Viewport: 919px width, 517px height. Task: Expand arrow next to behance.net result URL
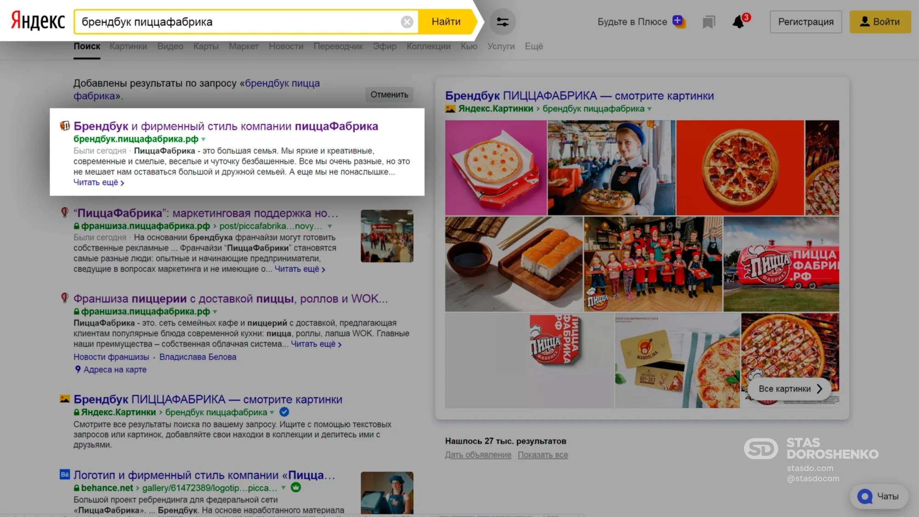click(284, 488)
